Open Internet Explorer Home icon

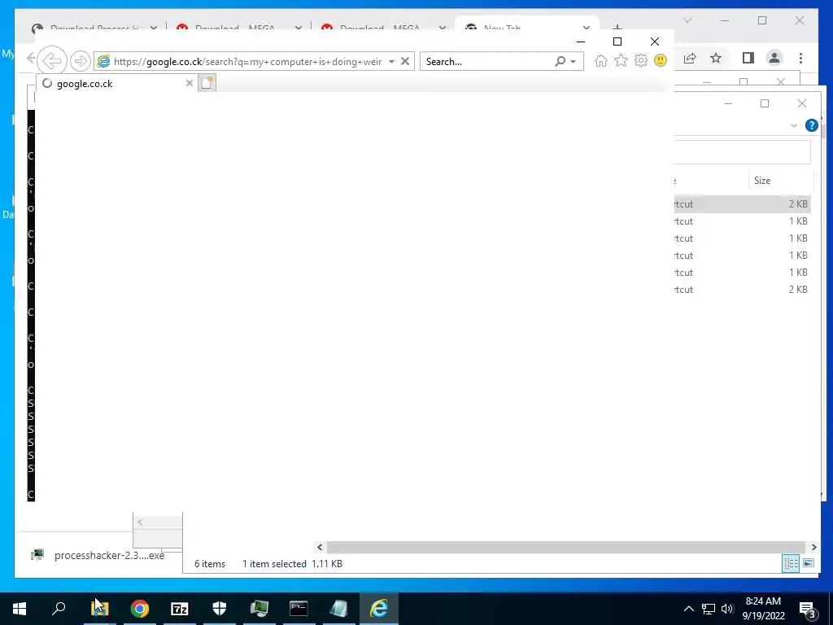click(x=601, y=61)
